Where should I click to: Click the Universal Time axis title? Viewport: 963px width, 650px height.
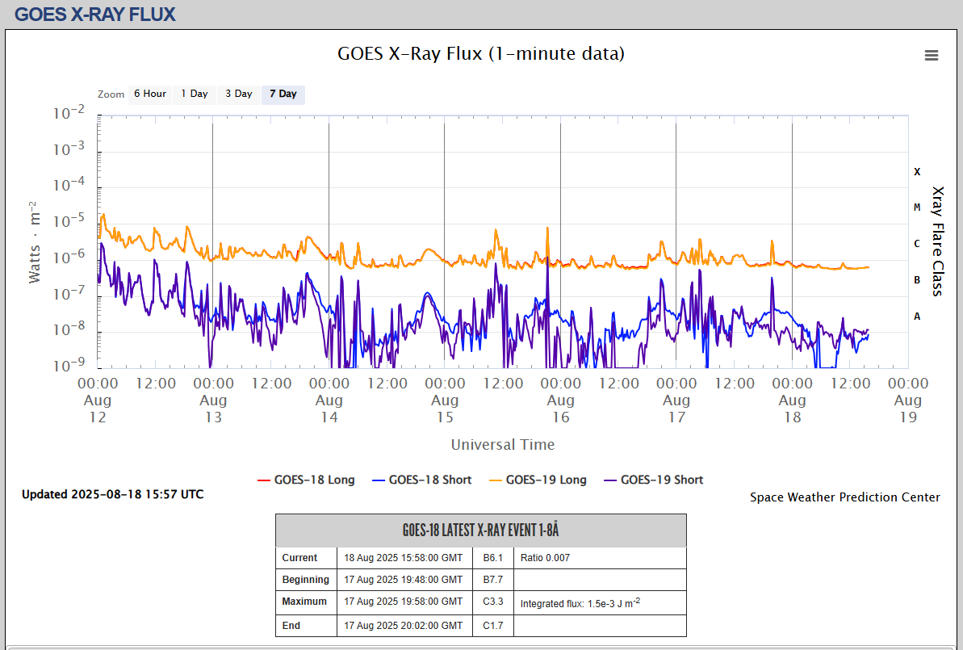(502, 444)
